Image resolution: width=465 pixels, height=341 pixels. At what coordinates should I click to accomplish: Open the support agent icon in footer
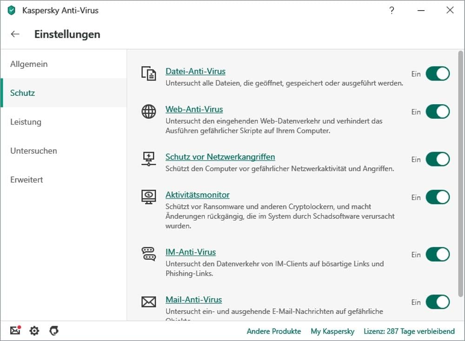(x=54, y=331)
